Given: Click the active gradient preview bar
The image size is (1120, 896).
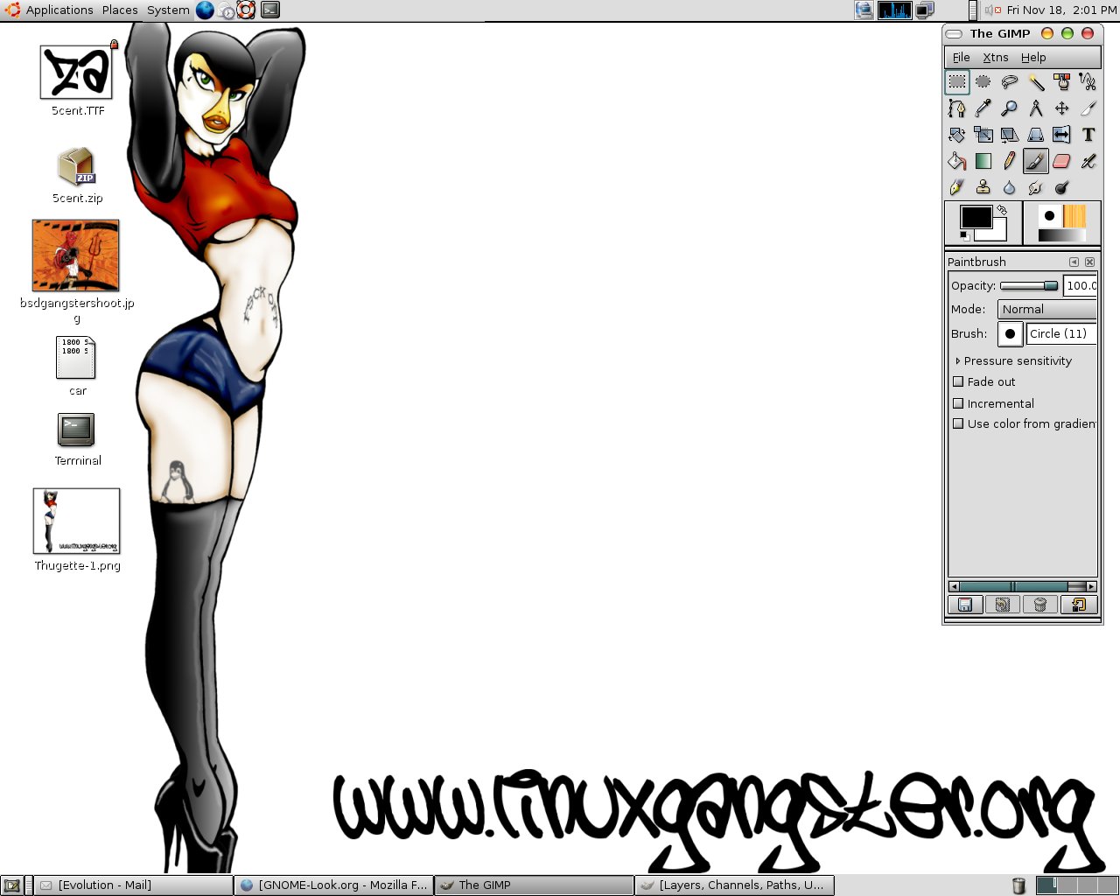Looking at the screenshot, I should 1061,235.
